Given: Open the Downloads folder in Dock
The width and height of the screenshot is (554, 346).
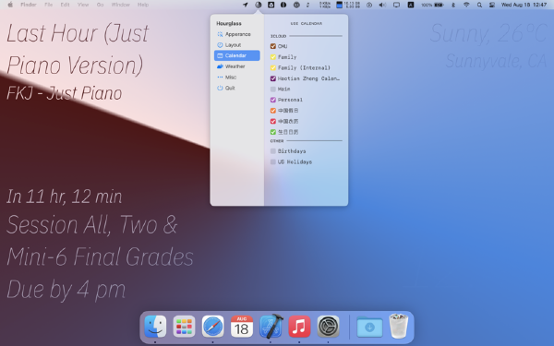Looking at the screenshot, I should tap(369, 327).
